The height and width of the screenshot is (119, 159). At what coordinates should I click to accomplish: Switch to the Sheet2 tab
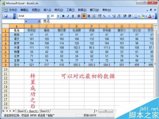pos(33,111)
